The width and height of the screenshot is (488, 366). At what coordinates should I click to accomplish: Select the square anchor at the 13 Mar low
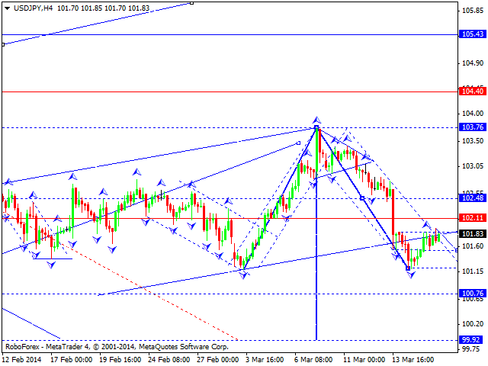[x=409, y=268]
